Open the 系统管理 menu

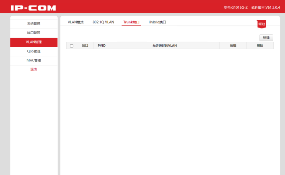pos(34,24)
